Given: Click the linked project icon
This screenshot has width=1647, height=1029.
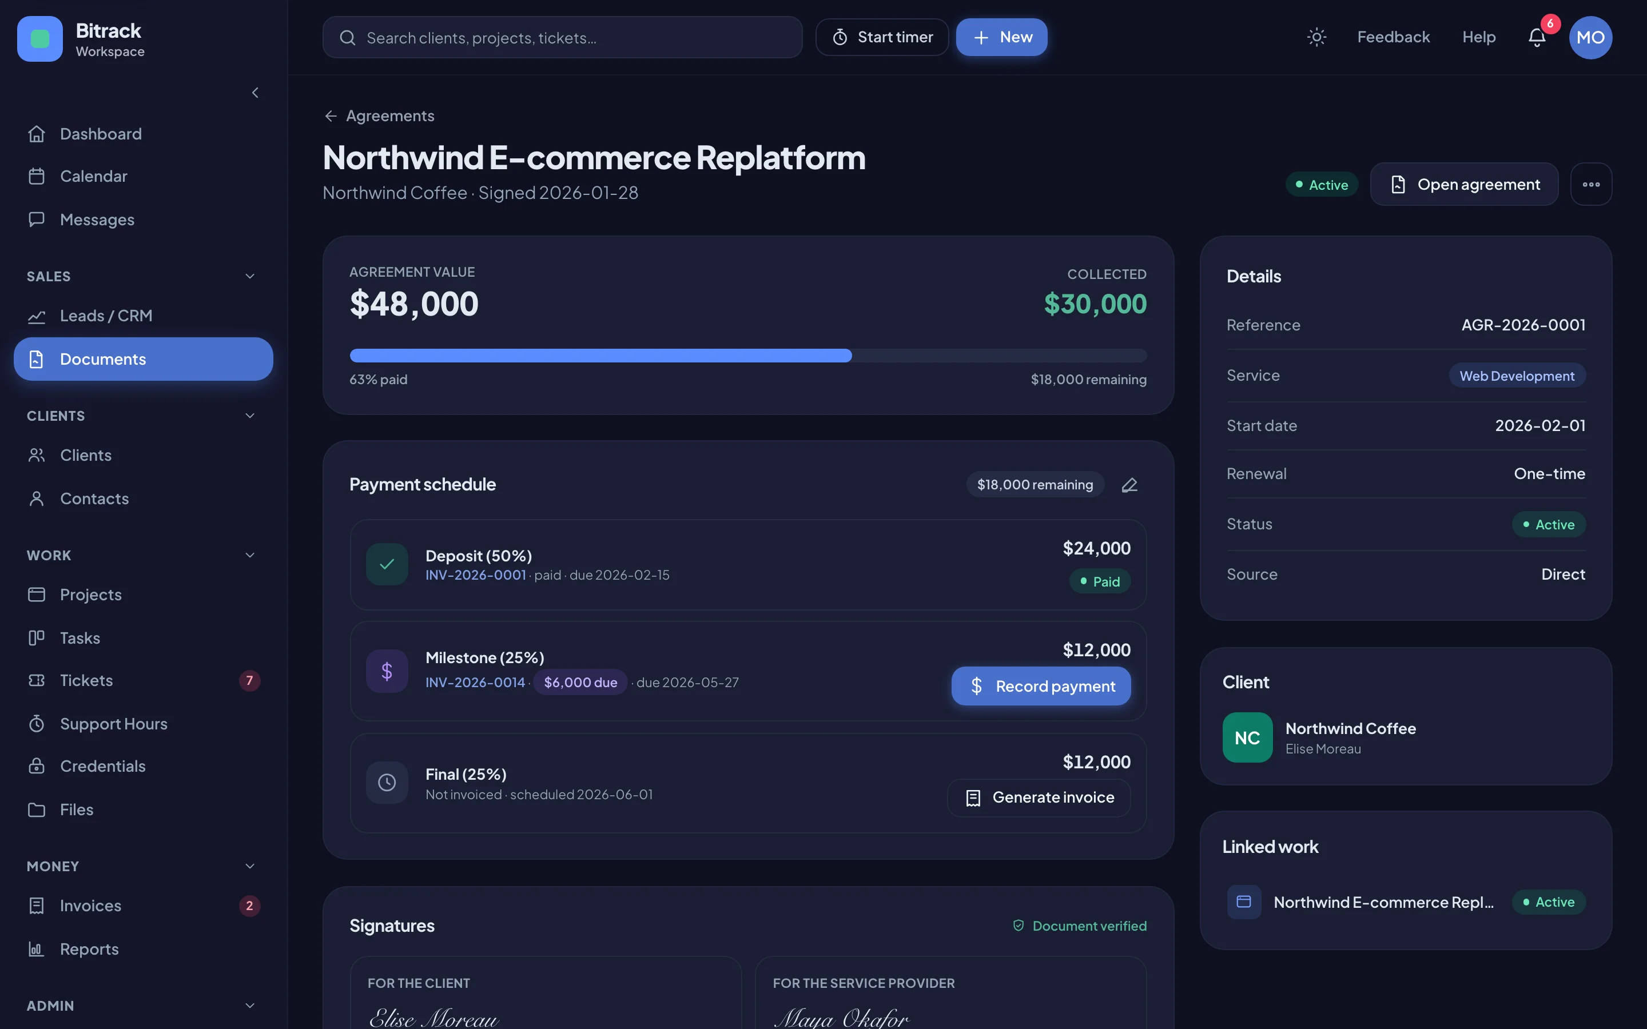Looking at the screenshot, I should point(1243,902).
